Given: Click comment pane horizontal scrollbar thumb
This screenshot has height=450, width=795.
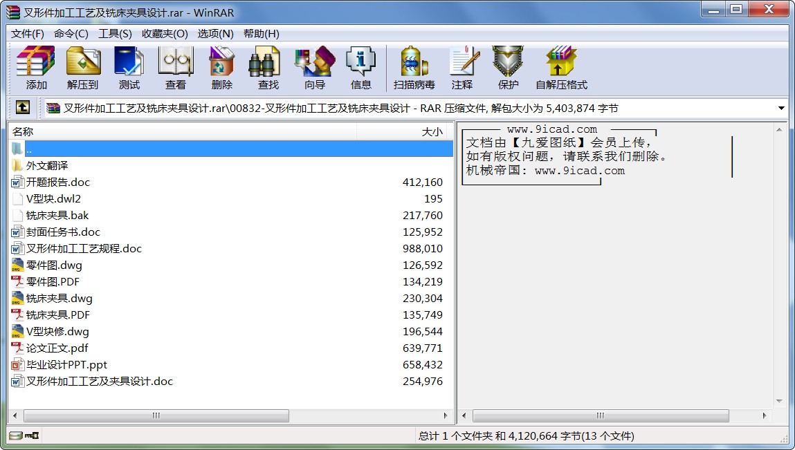Looking at the screenshot, I should [x=601, y=415].
